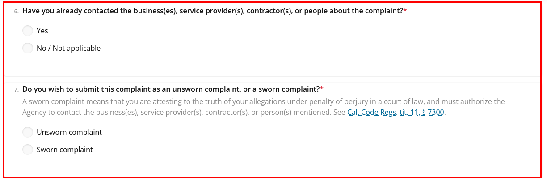Click the red asterisk after question 7
547x182 pixels.
click(321, 89)
